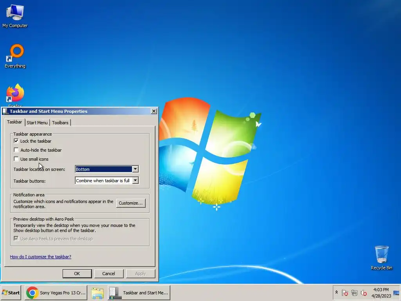Open the network tray icon
The image size is (401, 301).
(x=354, y=292)
